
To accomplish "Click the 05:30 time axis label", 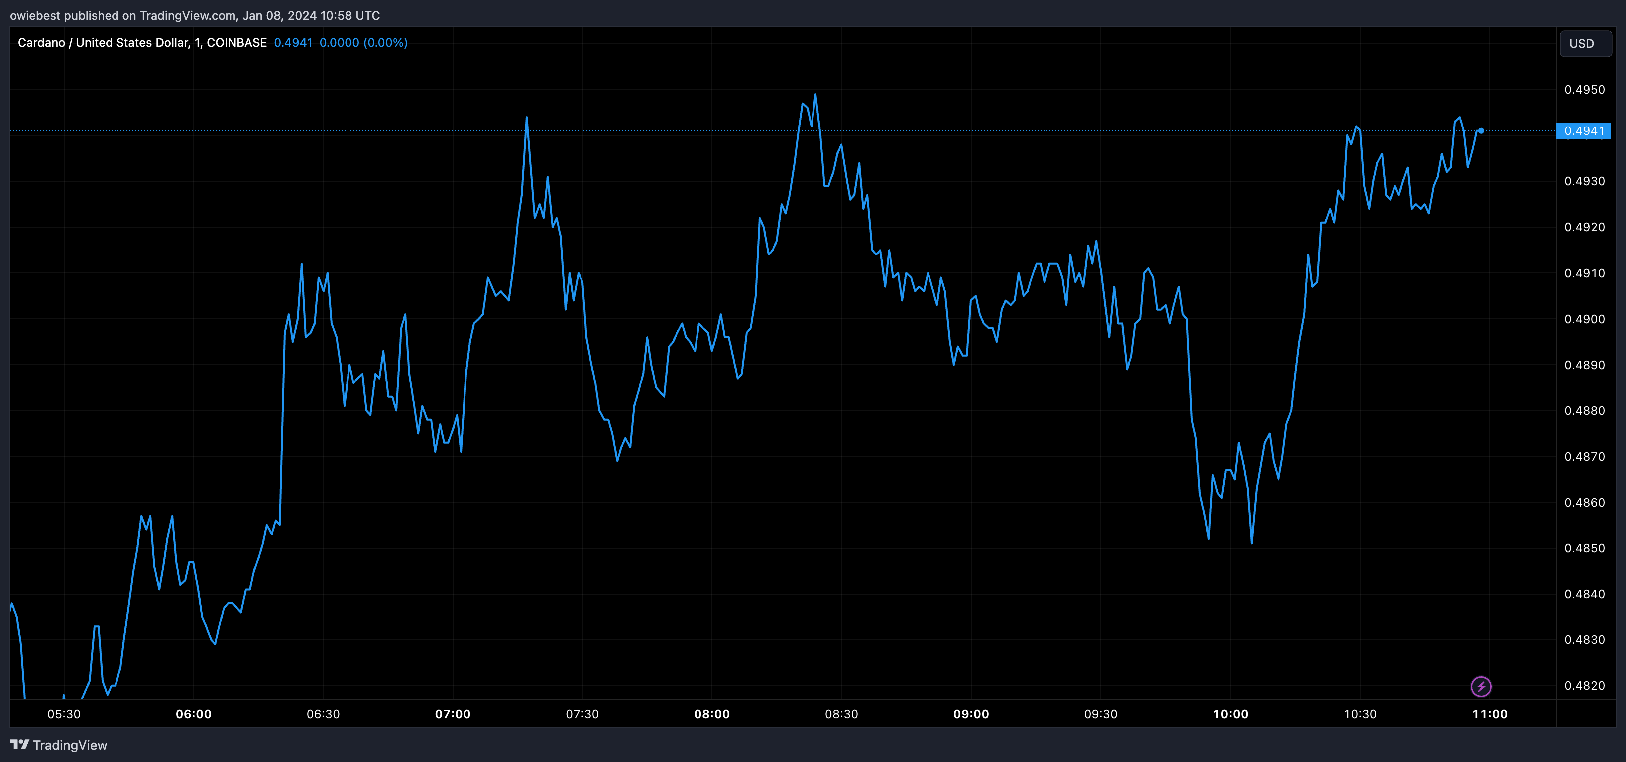I will click(64, 714).
